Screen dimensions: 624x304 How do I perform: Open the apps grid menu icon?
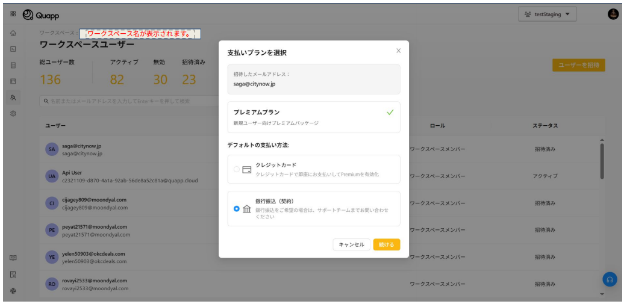[x=13, y=14]
